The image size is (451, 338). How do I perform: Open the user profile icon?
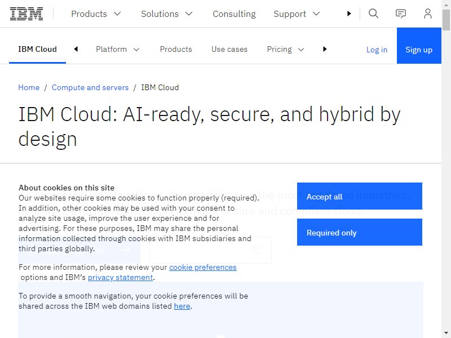428,14
